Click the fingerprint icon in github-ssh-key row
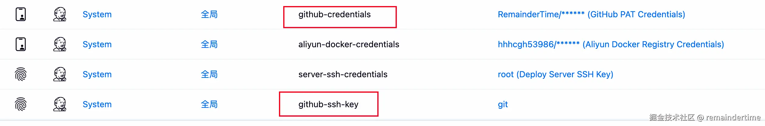Screen dimensions: 765x126 click(21, 104)
